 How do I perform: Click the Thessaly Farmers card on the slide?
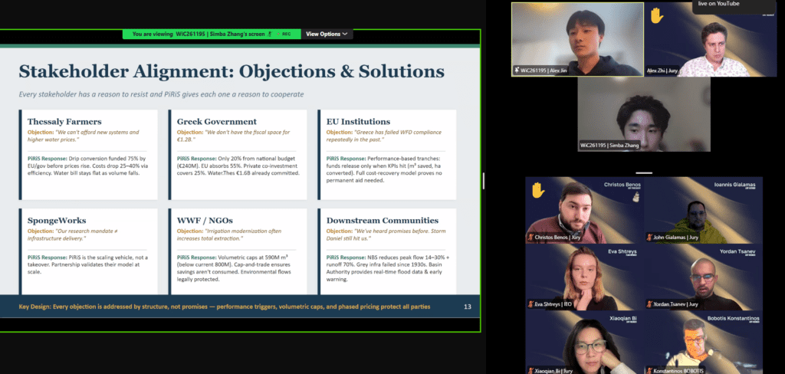point(88,155)
